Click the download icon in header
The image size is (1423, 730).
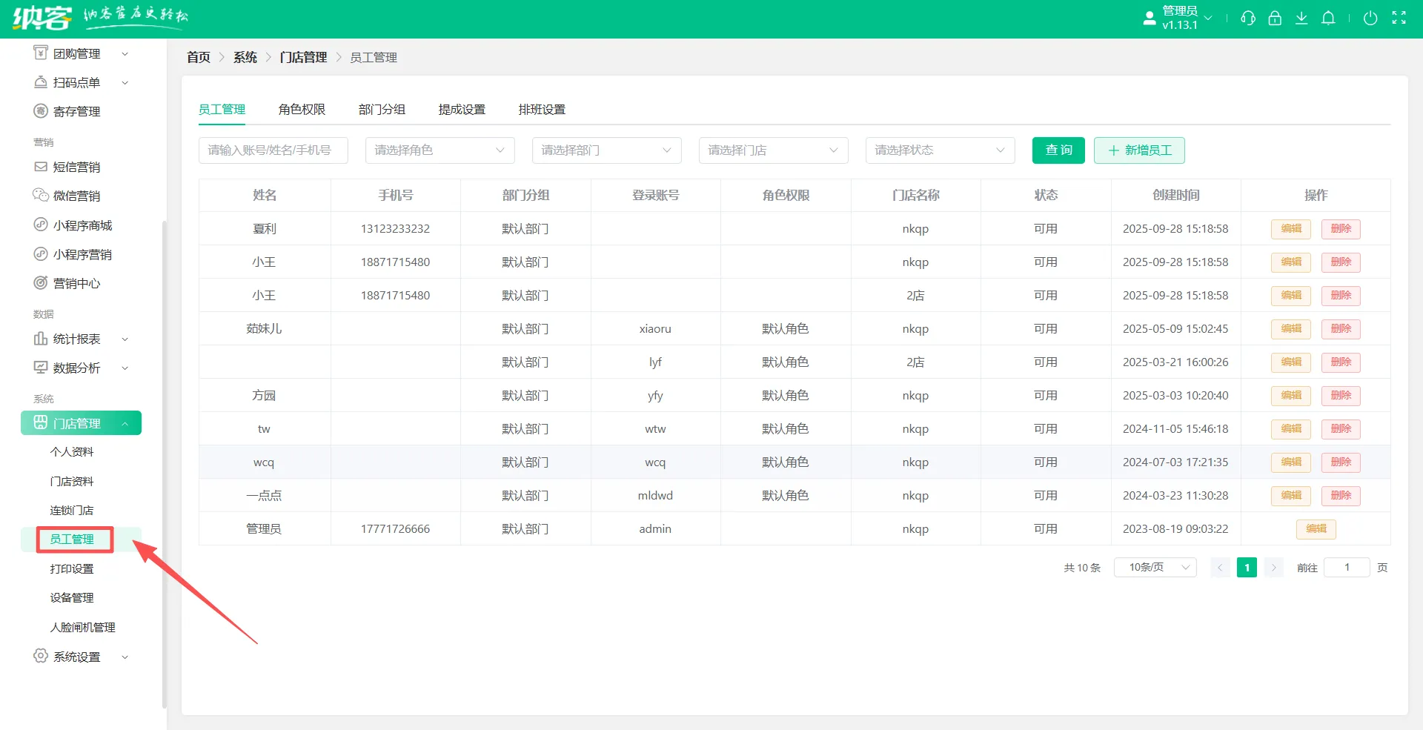click(x=1301, y=19)
